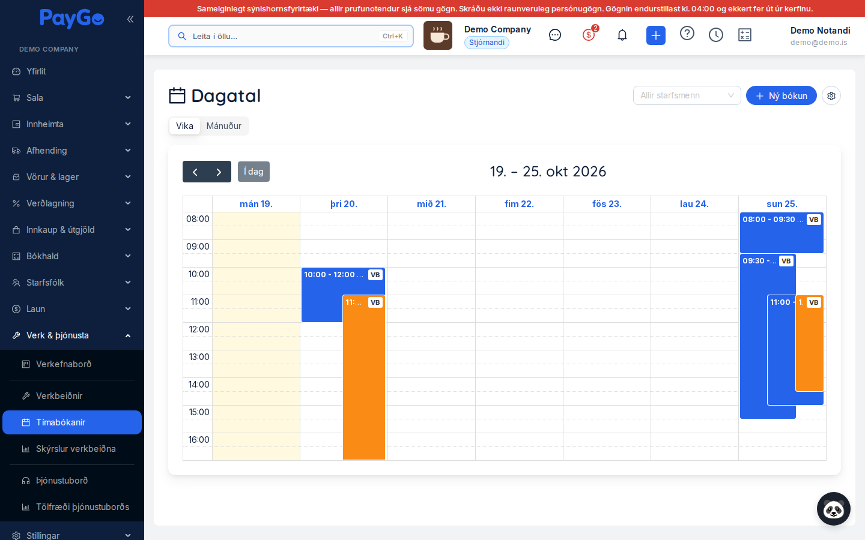
Task: Open calendar settings gear icon
Action: pyautogui.click(x=831, y=96)
